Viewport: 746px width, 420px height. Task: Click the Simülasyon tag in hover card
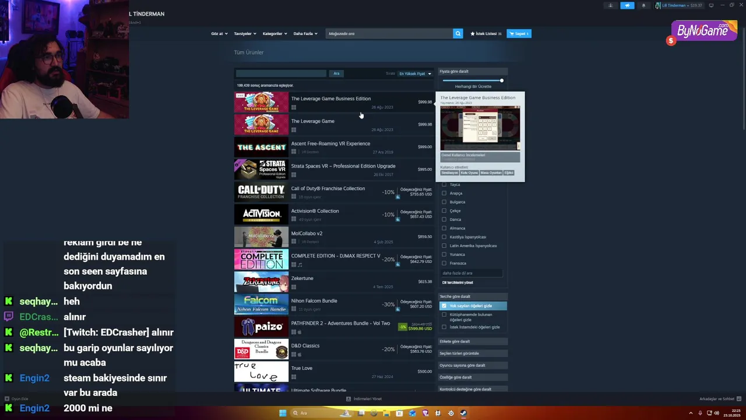tap(449, 173)
